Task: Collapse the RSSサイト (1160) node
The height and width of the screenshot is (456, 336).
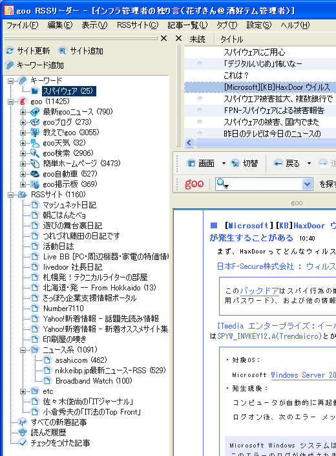Action: click(x=10, y=195)
